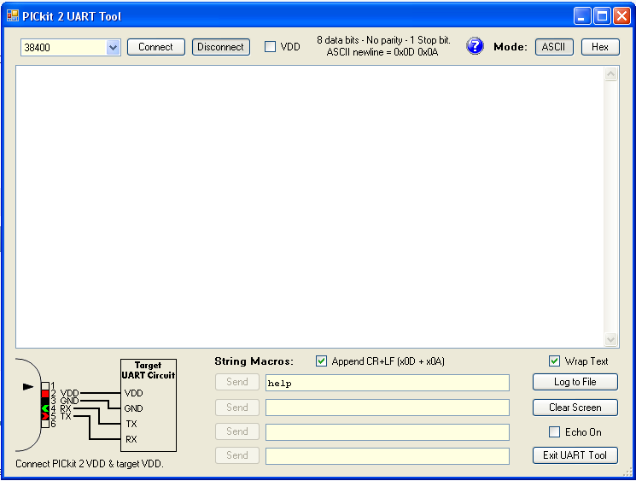Switch to Hex mode
636x481 pixels.
(x=600, y=47)
